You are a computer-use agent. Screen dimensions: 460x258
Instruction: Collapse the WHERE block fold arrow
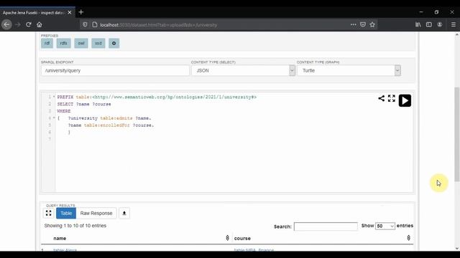pyautogui.click(x=54, y=118)
